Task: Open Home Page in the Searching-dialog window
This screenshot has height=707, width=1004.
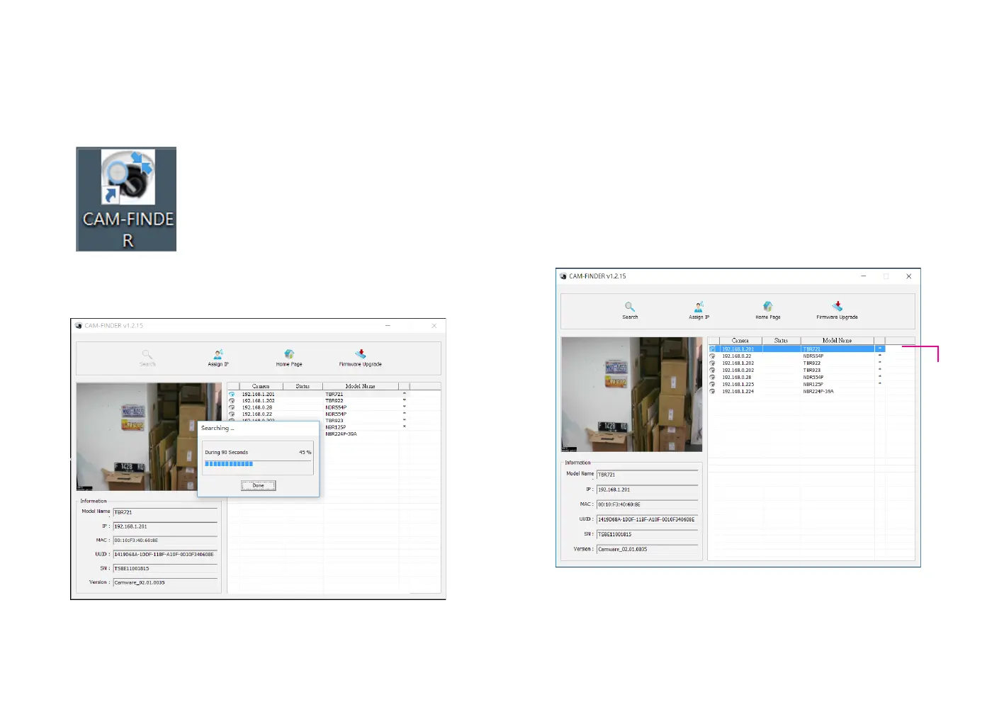Action: coord(289,358)
